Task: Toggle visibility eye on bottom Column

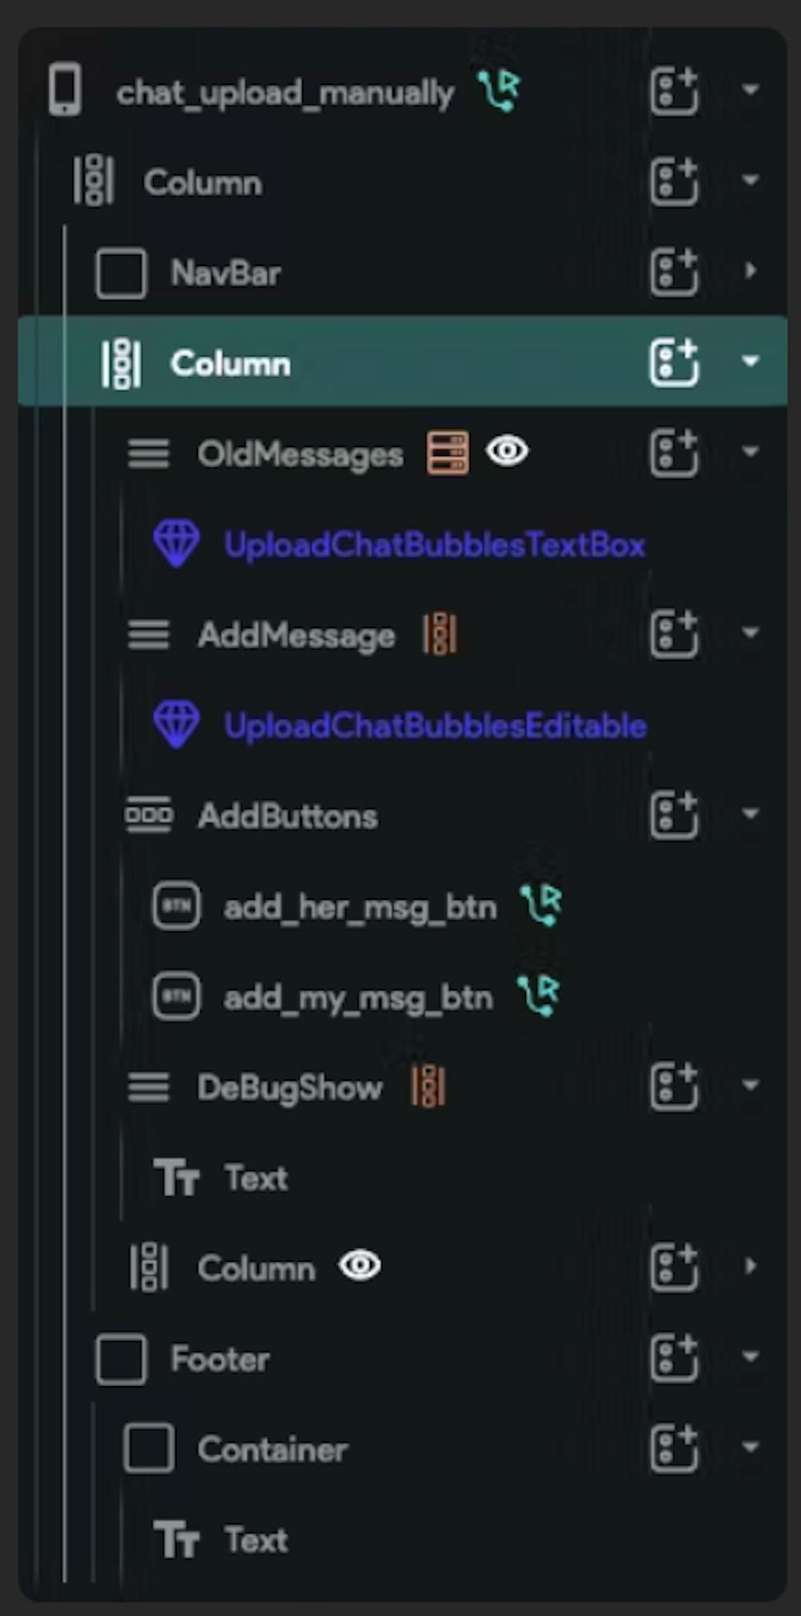Action: tap(360, 1267)
